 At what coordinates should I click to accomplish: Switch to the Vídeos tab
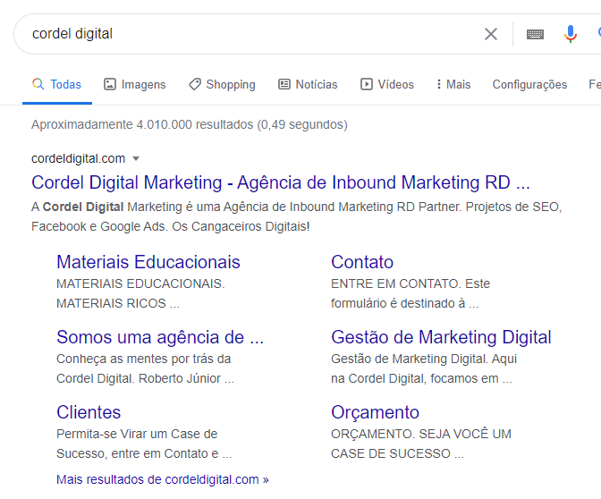[x=387, y=84]
